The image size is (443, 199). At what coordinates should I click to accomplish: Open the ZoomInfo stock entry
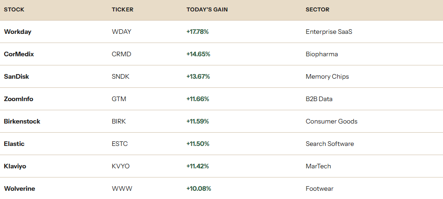pos(18,99)
